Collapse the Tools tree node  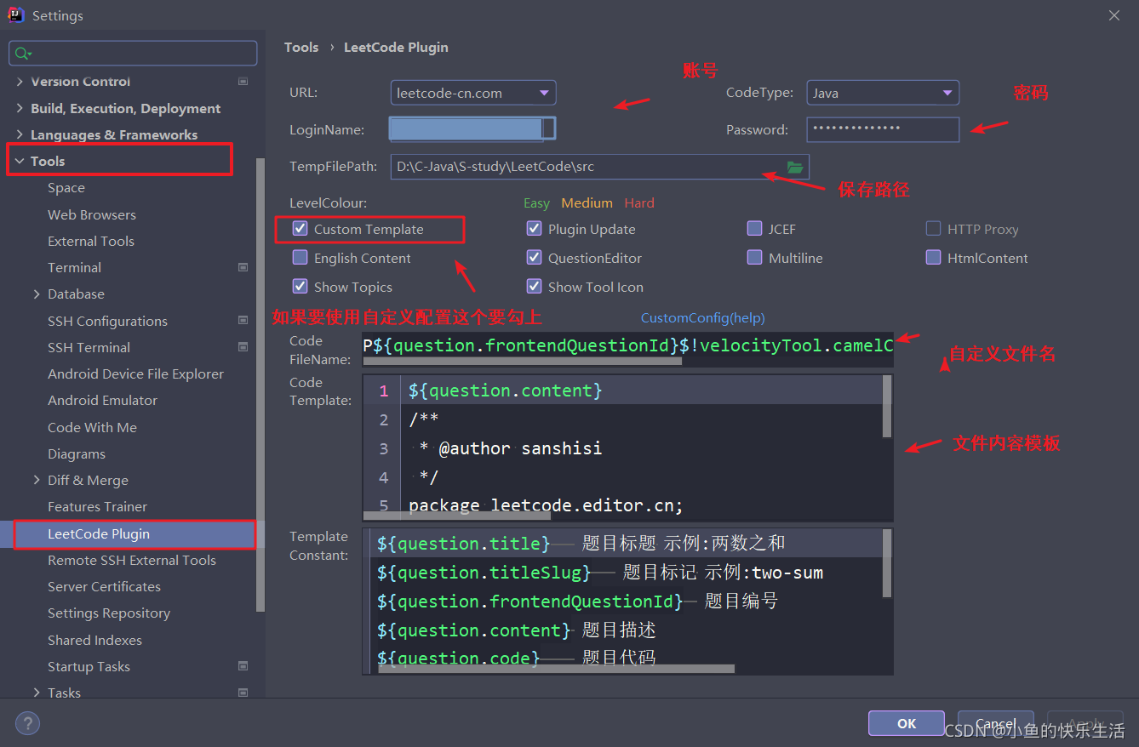coord(20,161)
